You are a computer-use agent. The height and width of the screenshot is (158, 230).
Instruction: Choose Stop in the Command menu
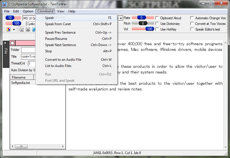[76, 51]
